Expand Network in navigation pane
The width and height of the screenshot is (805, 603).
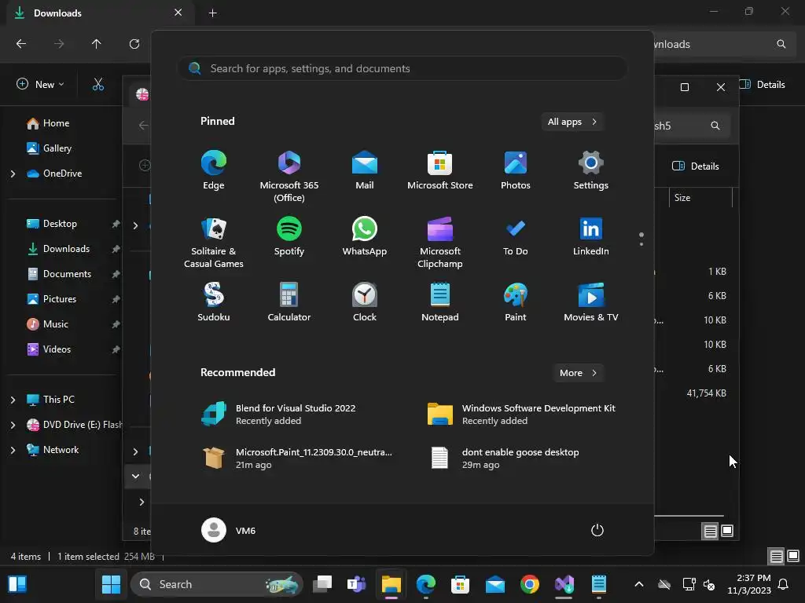pos(13,450)
